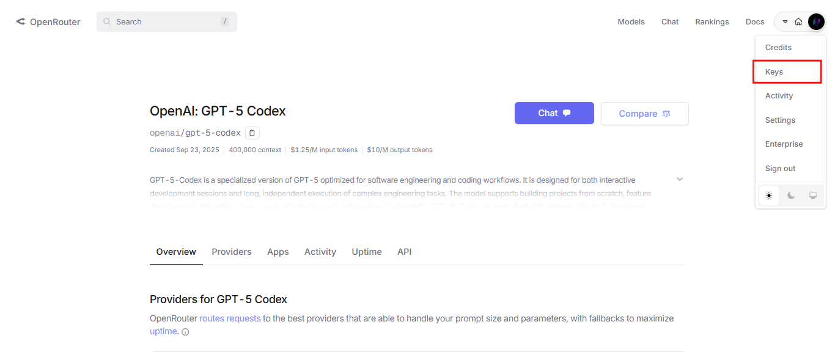The height and width of the screenshot is (352, 835).
Task: Open the home icon in header
Action: point(798,22)
